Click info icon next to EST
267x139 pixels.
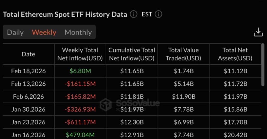[158, 14]
